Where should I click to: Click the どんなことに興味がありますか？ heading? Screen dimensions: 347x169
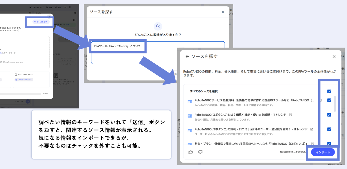[158, 35]
